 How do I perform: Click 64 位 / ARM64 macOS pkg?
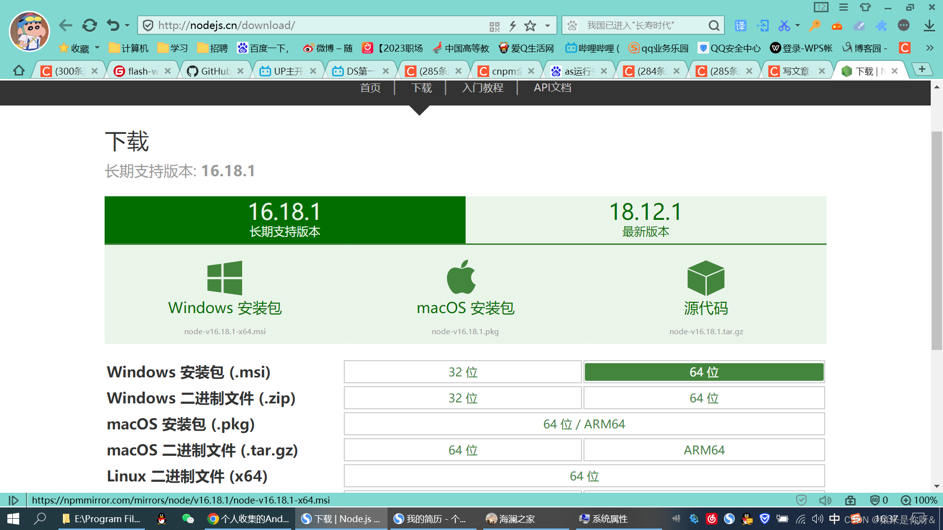coord(584,424)
